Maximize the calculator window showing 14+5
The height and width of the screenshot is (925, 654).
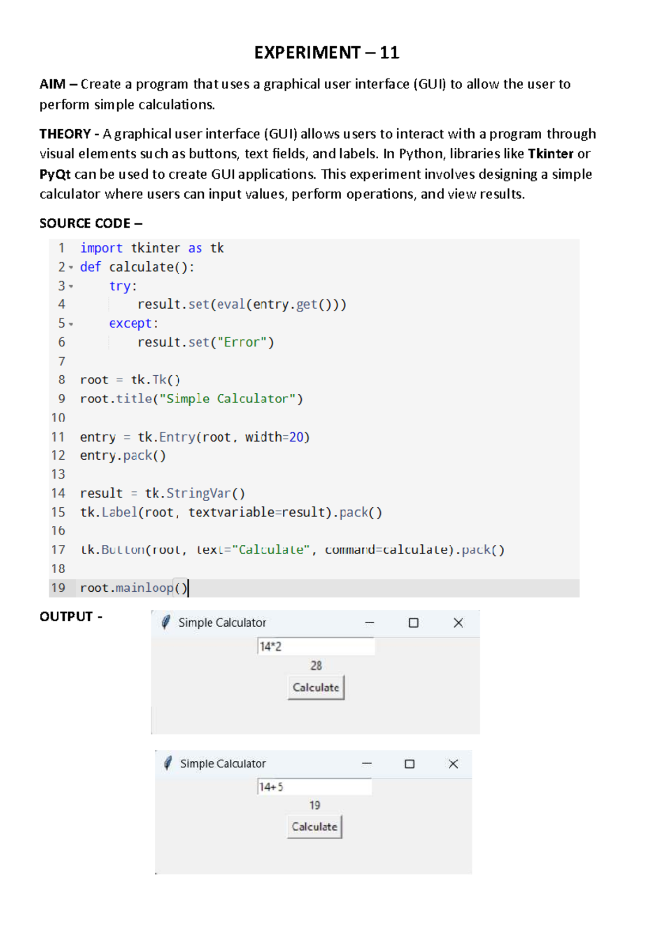410,764
